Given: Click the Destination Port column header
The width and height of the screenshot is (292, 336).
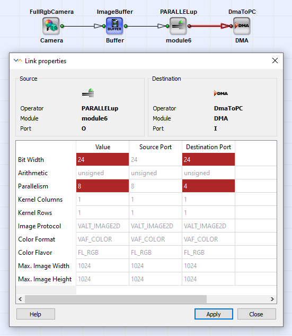Looking at the screenshot, I should pos(208,147).
